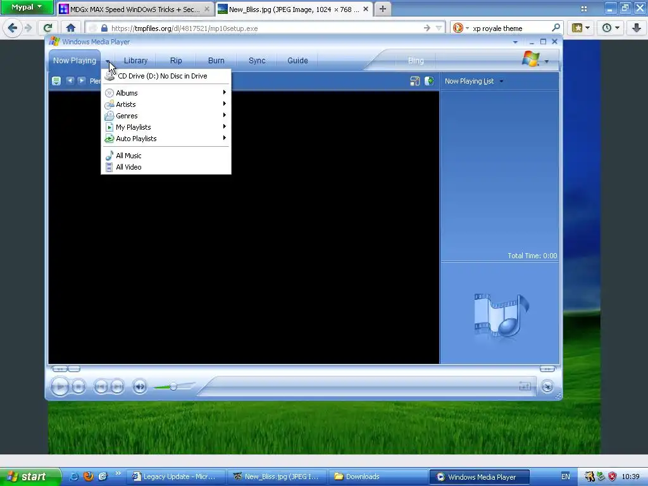Image resolution: width=648 pixels, height=486 pixels.
Task: Click the Now Playing tab dropdown arrow
Action: [108, 61]
